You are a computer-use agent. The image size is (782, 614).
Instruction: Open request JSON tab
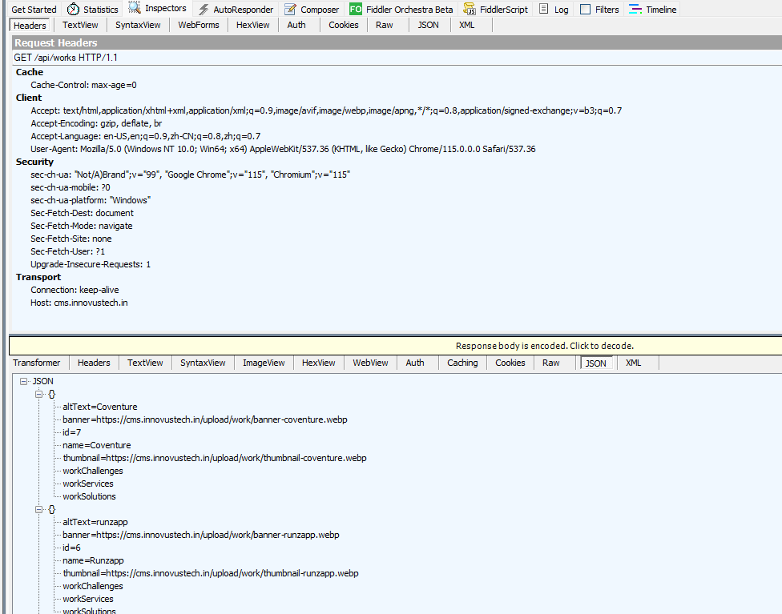428,25
